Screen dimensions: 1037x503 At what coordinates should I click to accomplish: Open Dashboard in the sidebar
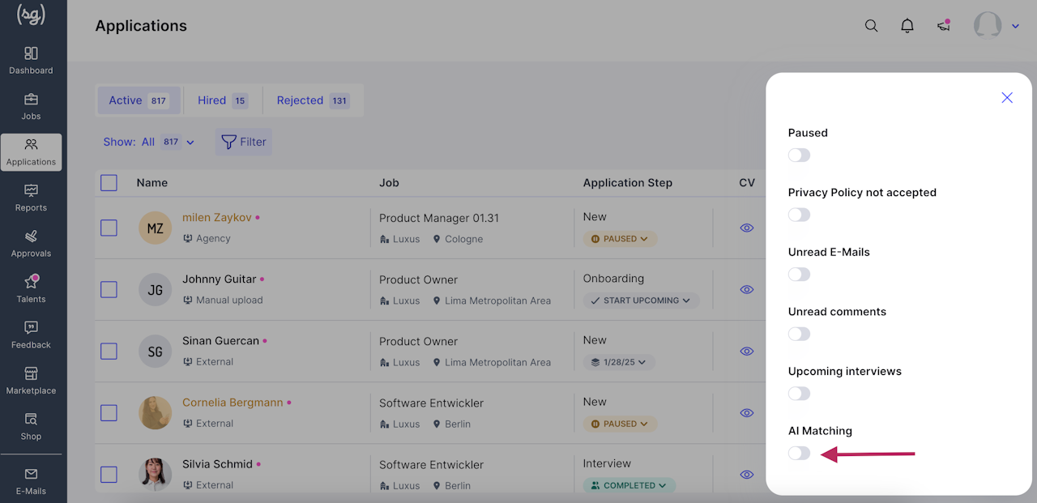click(x=31, y=61)
